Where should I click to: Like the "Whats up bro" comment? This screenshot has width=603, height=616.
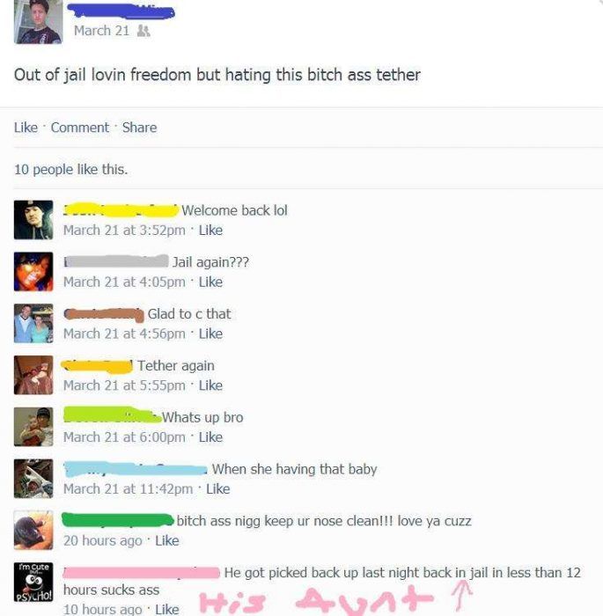click(210, 437)
